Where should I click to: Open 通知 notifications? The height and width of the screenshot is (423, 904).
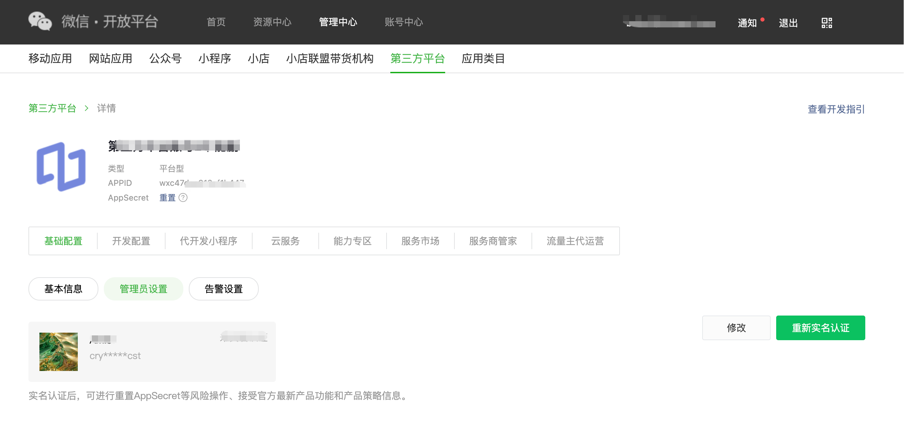click(747, 23)
